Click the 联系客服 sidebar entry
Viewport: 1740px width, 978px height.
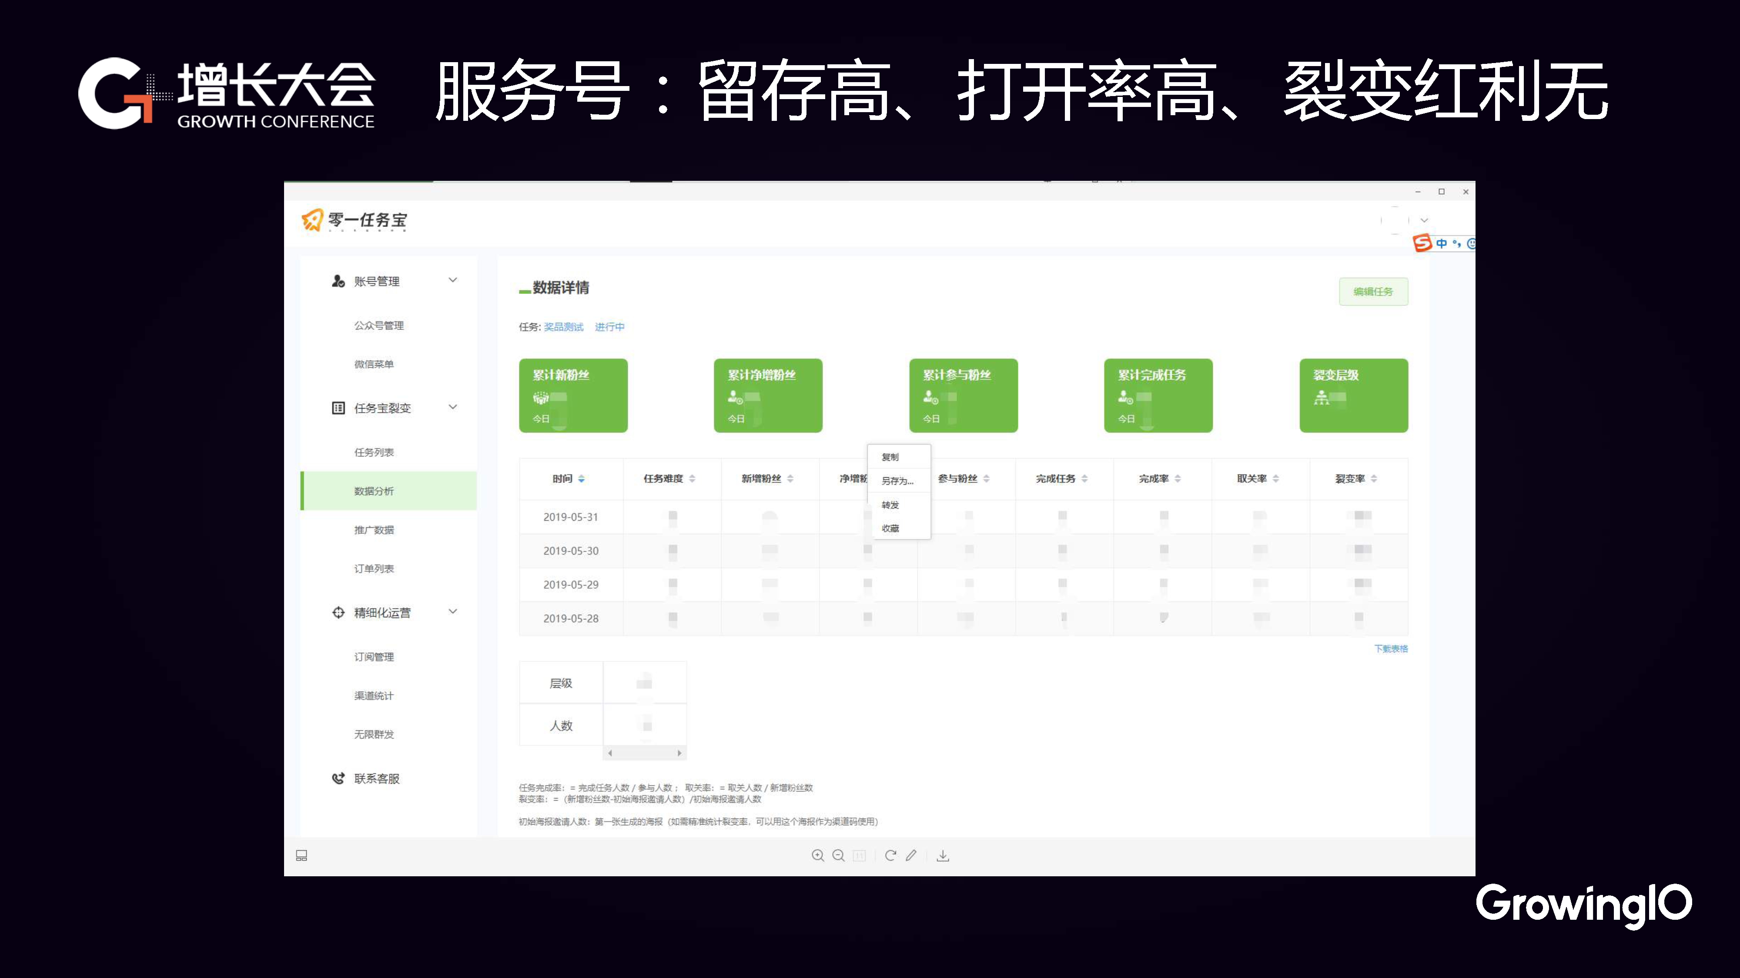pyautogui.click(x=377, y=778)
